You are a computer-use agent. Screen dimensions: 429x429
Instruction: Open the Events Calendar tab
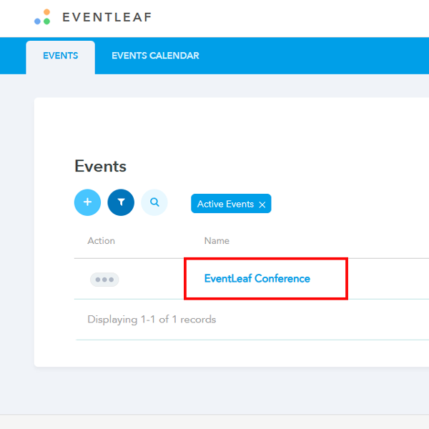pos(155,56)
